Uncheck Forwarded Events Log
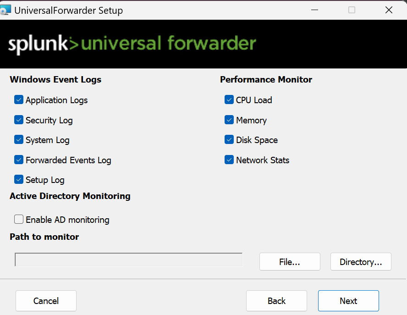 point(19,160)
